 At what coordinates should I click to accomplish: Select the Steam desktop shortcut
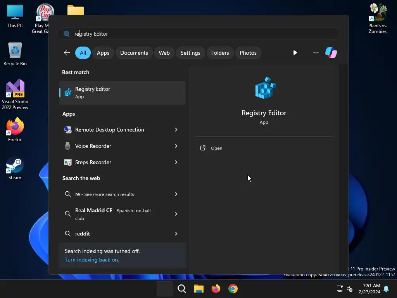coord(15,168)
